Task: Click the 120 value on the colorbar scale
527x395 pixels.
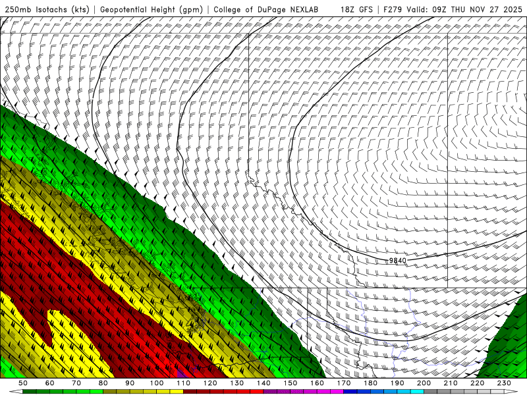Action: [x=210, y=383]
